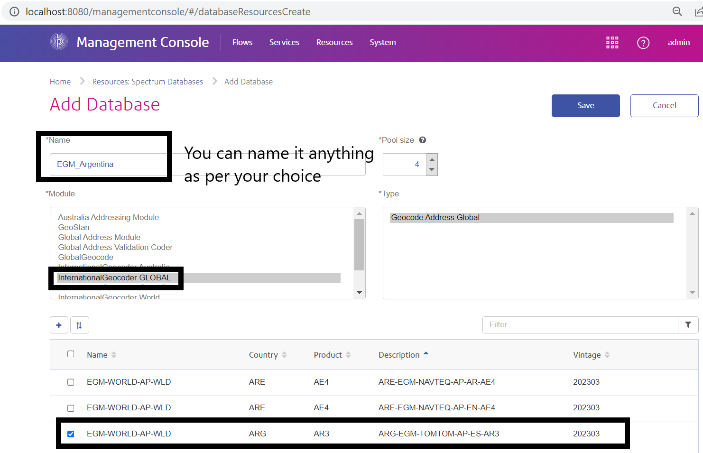Click the funnel filter icon
This screenshot has width=703, height=453.
click(688, 325)
